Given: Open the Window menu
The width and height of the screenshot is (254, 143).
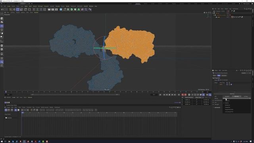Looking at the screenshot, I should [91, 6].
